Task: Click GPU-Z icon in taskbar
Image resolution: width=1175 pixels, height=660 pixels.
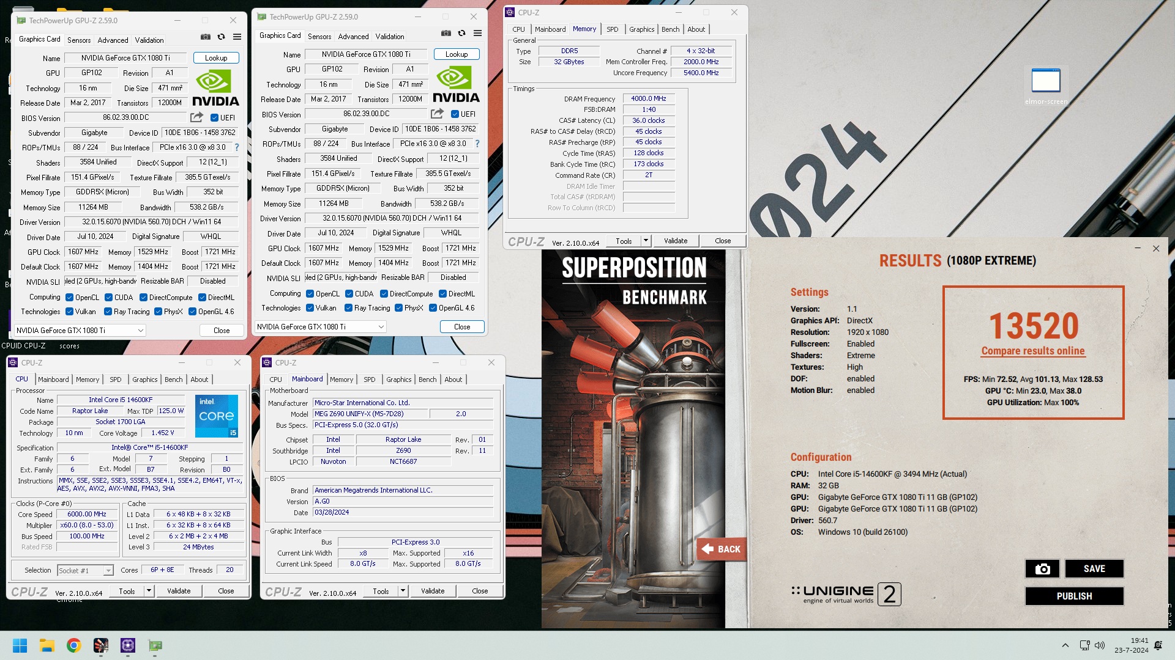Action: tap(155, 645)
